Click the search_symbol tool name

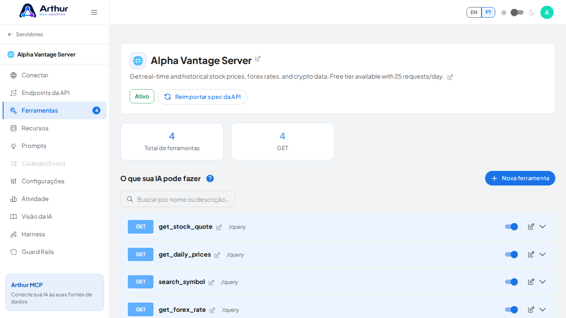coord(182,282)
